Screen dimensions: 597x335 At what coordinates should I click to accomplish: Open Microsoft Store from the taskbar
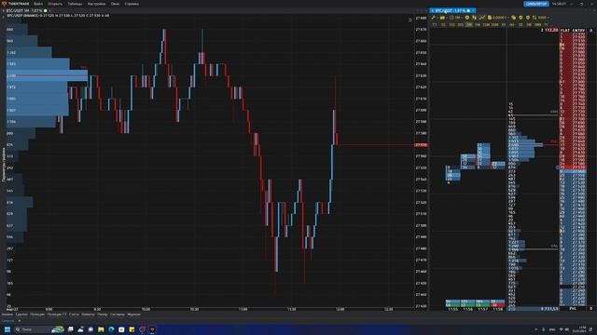121,329
